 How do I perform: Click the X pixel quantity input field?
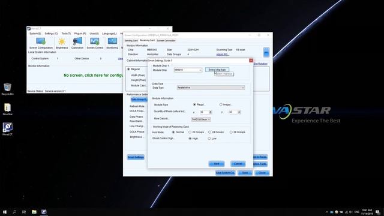[204, 112]
